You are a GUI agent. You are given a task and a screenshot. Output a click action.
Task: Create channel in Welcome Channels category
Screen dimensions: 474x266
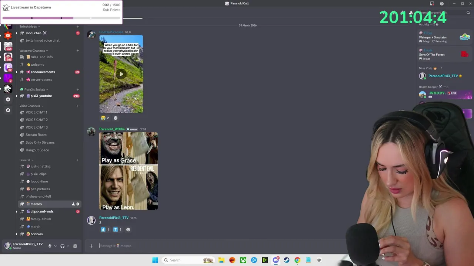78,51
